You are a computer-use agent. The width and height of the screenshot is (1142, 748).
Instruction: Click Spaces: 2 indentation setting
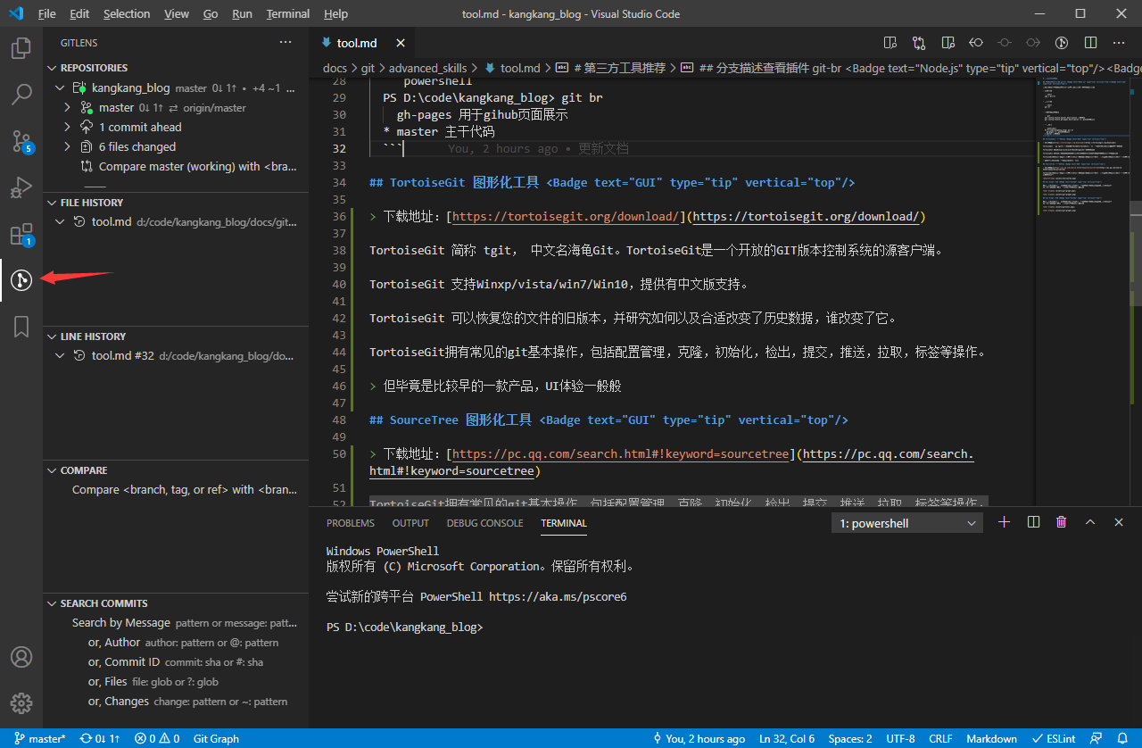(850, 738)
